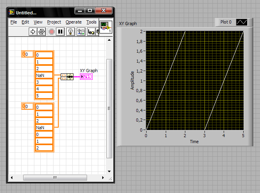Click the VI icon pane thumbnail

[106, 27]
